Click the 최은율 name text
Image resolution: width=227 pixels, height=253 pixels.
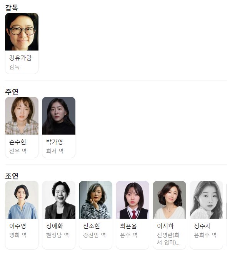coord(128,226)
